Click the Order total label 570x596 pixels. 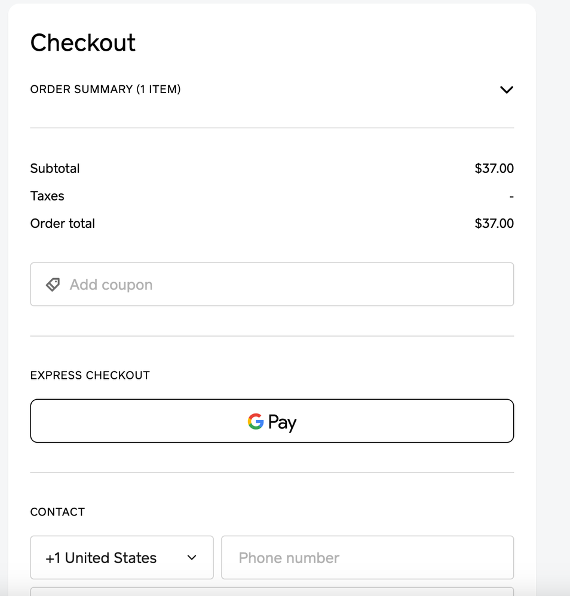[63, 223]
